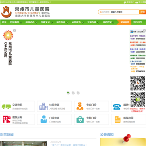The image size is (146, 146).
Task: Focus the site search keyword field
Action: [125, 12]
